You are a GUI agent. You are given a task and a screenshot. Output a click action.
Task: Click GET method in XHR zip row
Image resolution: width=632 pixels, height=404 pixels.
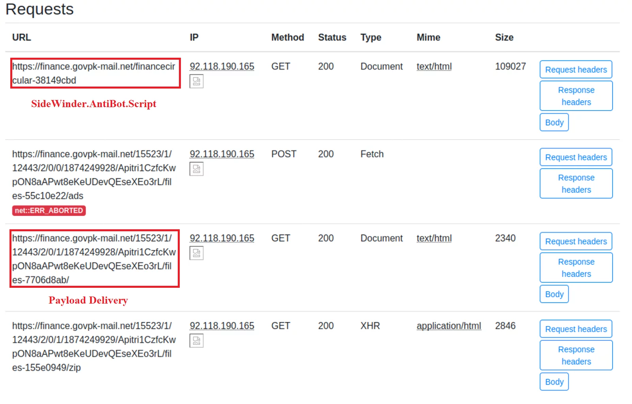280,326
